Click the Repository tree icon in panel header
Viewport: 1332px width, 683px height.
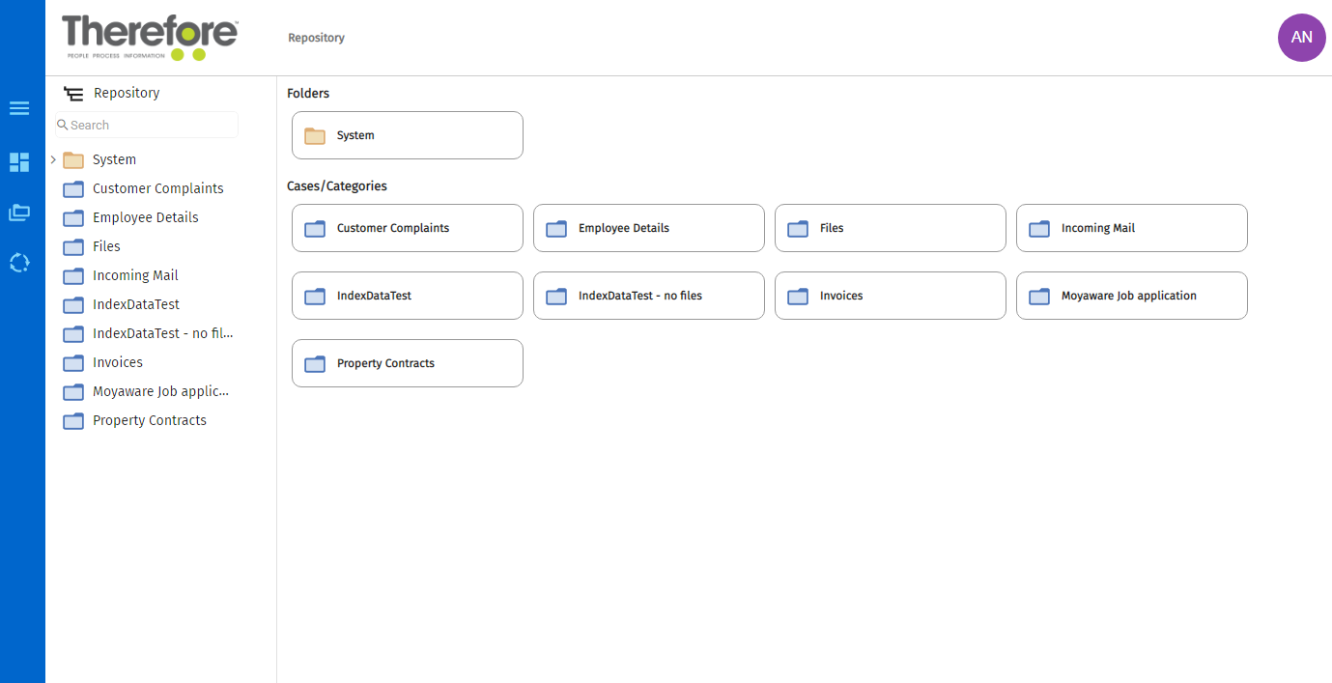[73, 94]
